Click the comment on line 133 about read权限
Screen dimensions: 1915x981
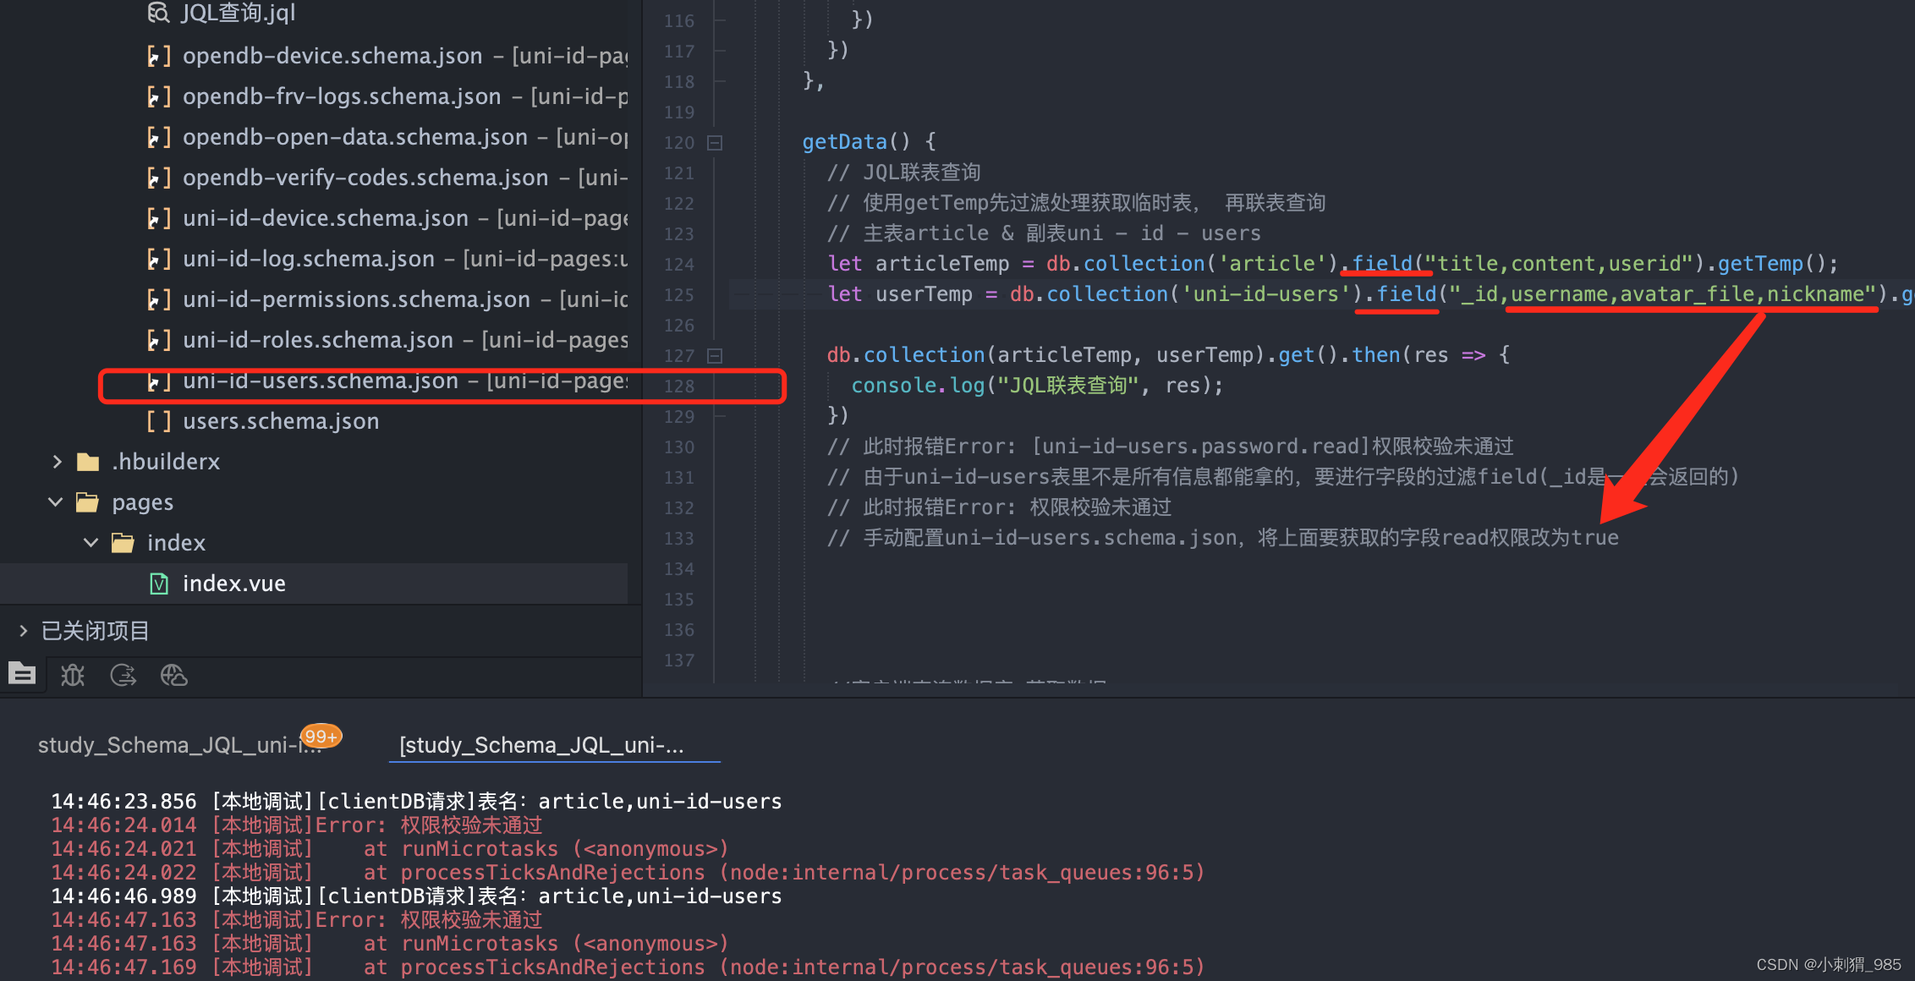tap(1223, 538)
